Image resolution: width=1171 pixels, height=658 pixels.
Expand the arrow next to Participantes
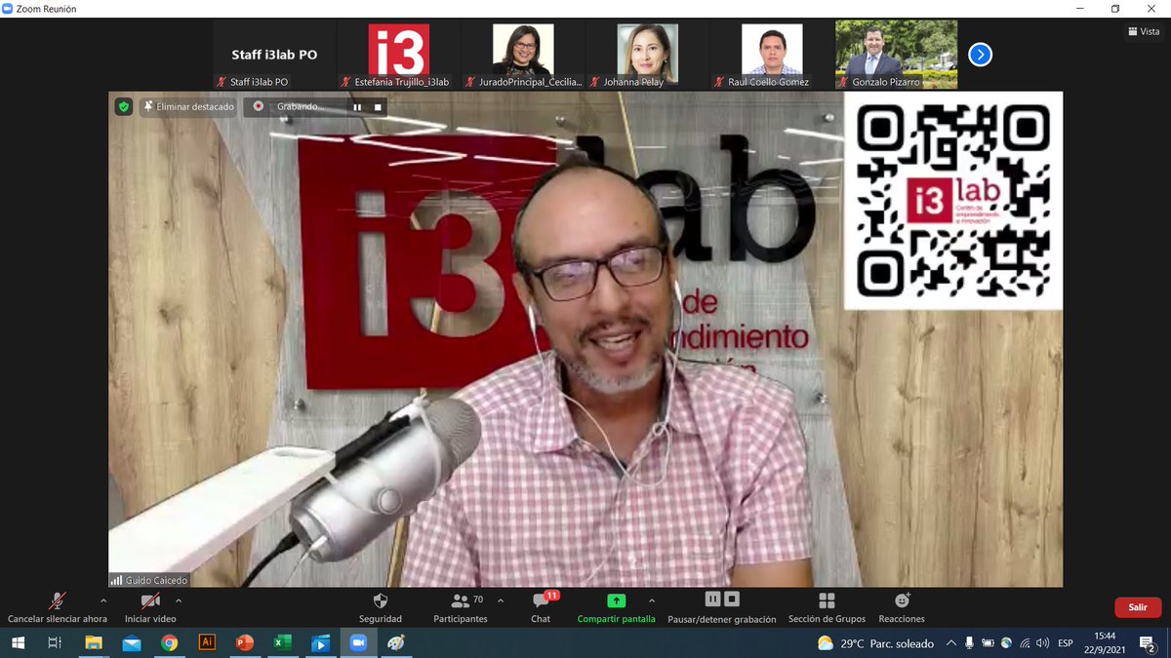tap(501, 600)
